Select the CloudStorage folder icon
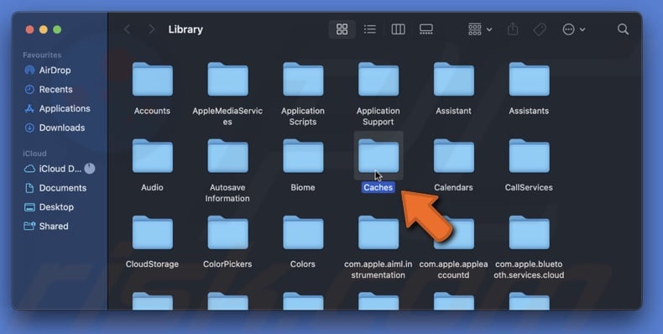This screenshot has height=334, width=663. pyautogui.click(x=152, y=232)
